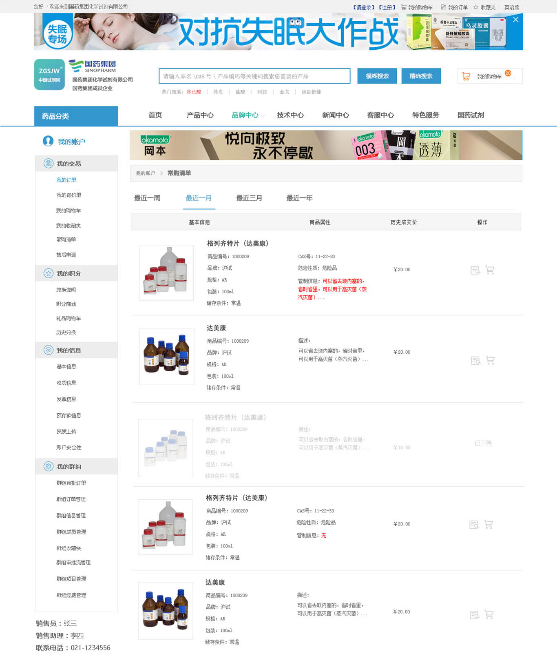Click the Sinopharm group logo

click(x=92, y=66)
